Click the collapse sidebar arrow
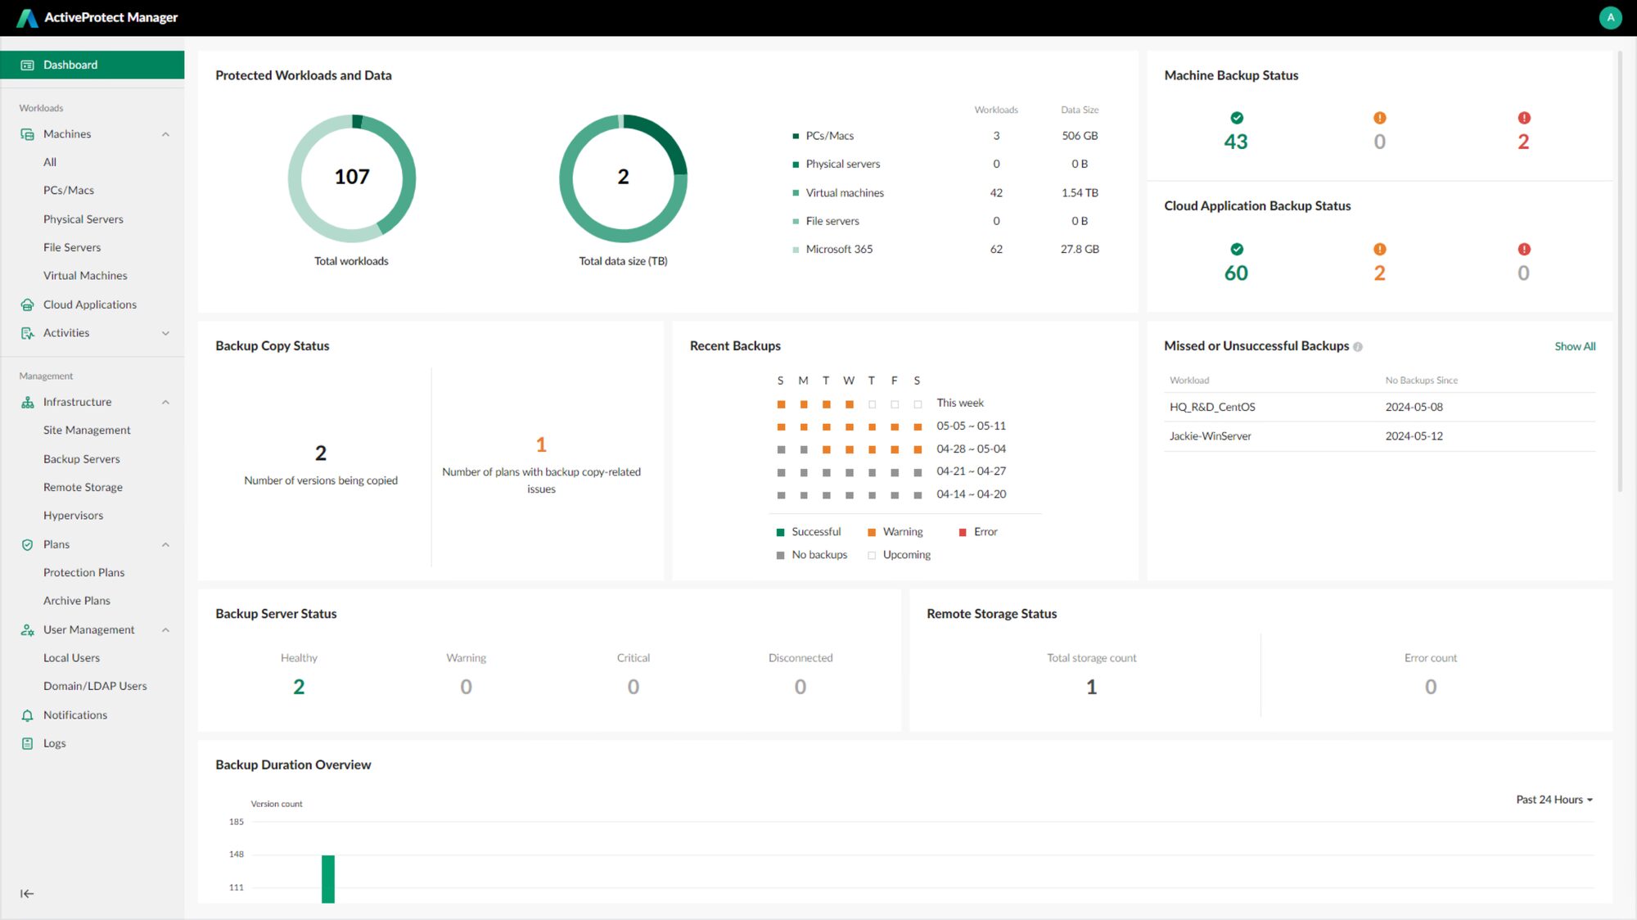The width and height of the screenshot is (1637, 920). tap(26, 893)
